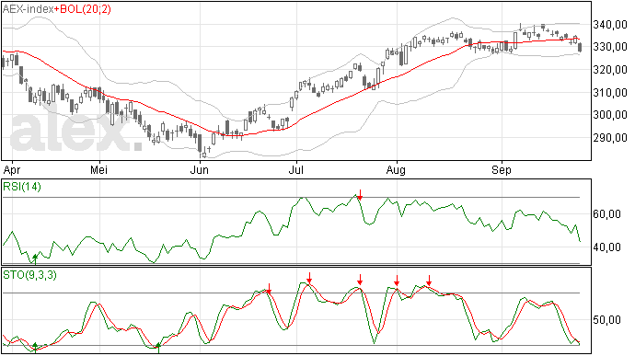Image resolution: width=635 pixels, height=356 pixels.
Task: Click the Aug month label
Action: [396, 170]
